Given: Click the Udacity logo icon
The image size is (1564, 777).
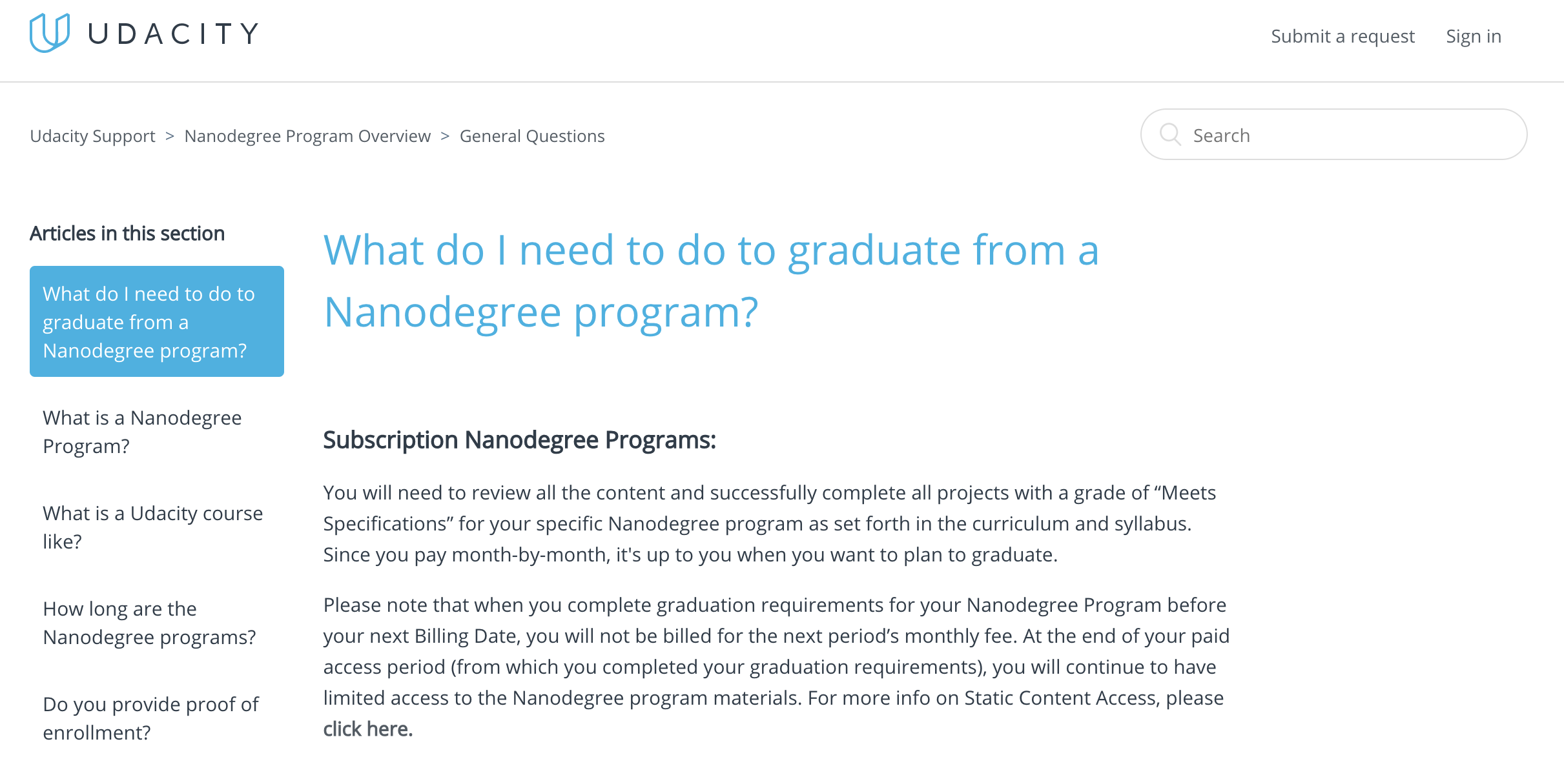Looking at the screenshot, I should (x=49, y=33).
